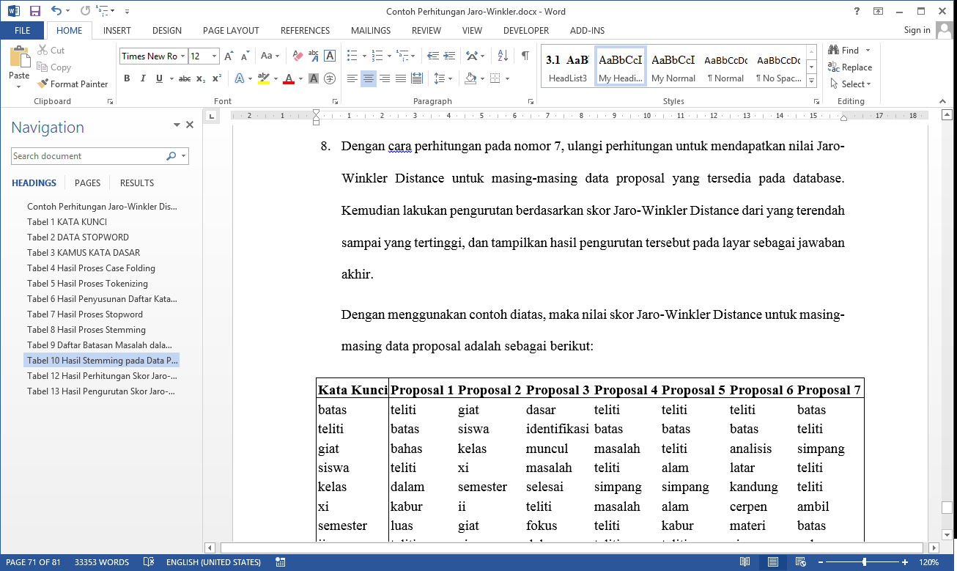The image size is (957, 571).
Task: Switch to the PAGE LAYOUT ribbon tab
Action: click(x=231, y=31)
